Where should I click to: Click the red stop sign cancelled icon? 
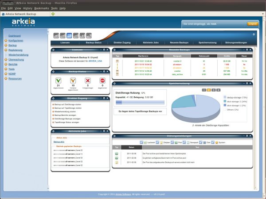102,80
